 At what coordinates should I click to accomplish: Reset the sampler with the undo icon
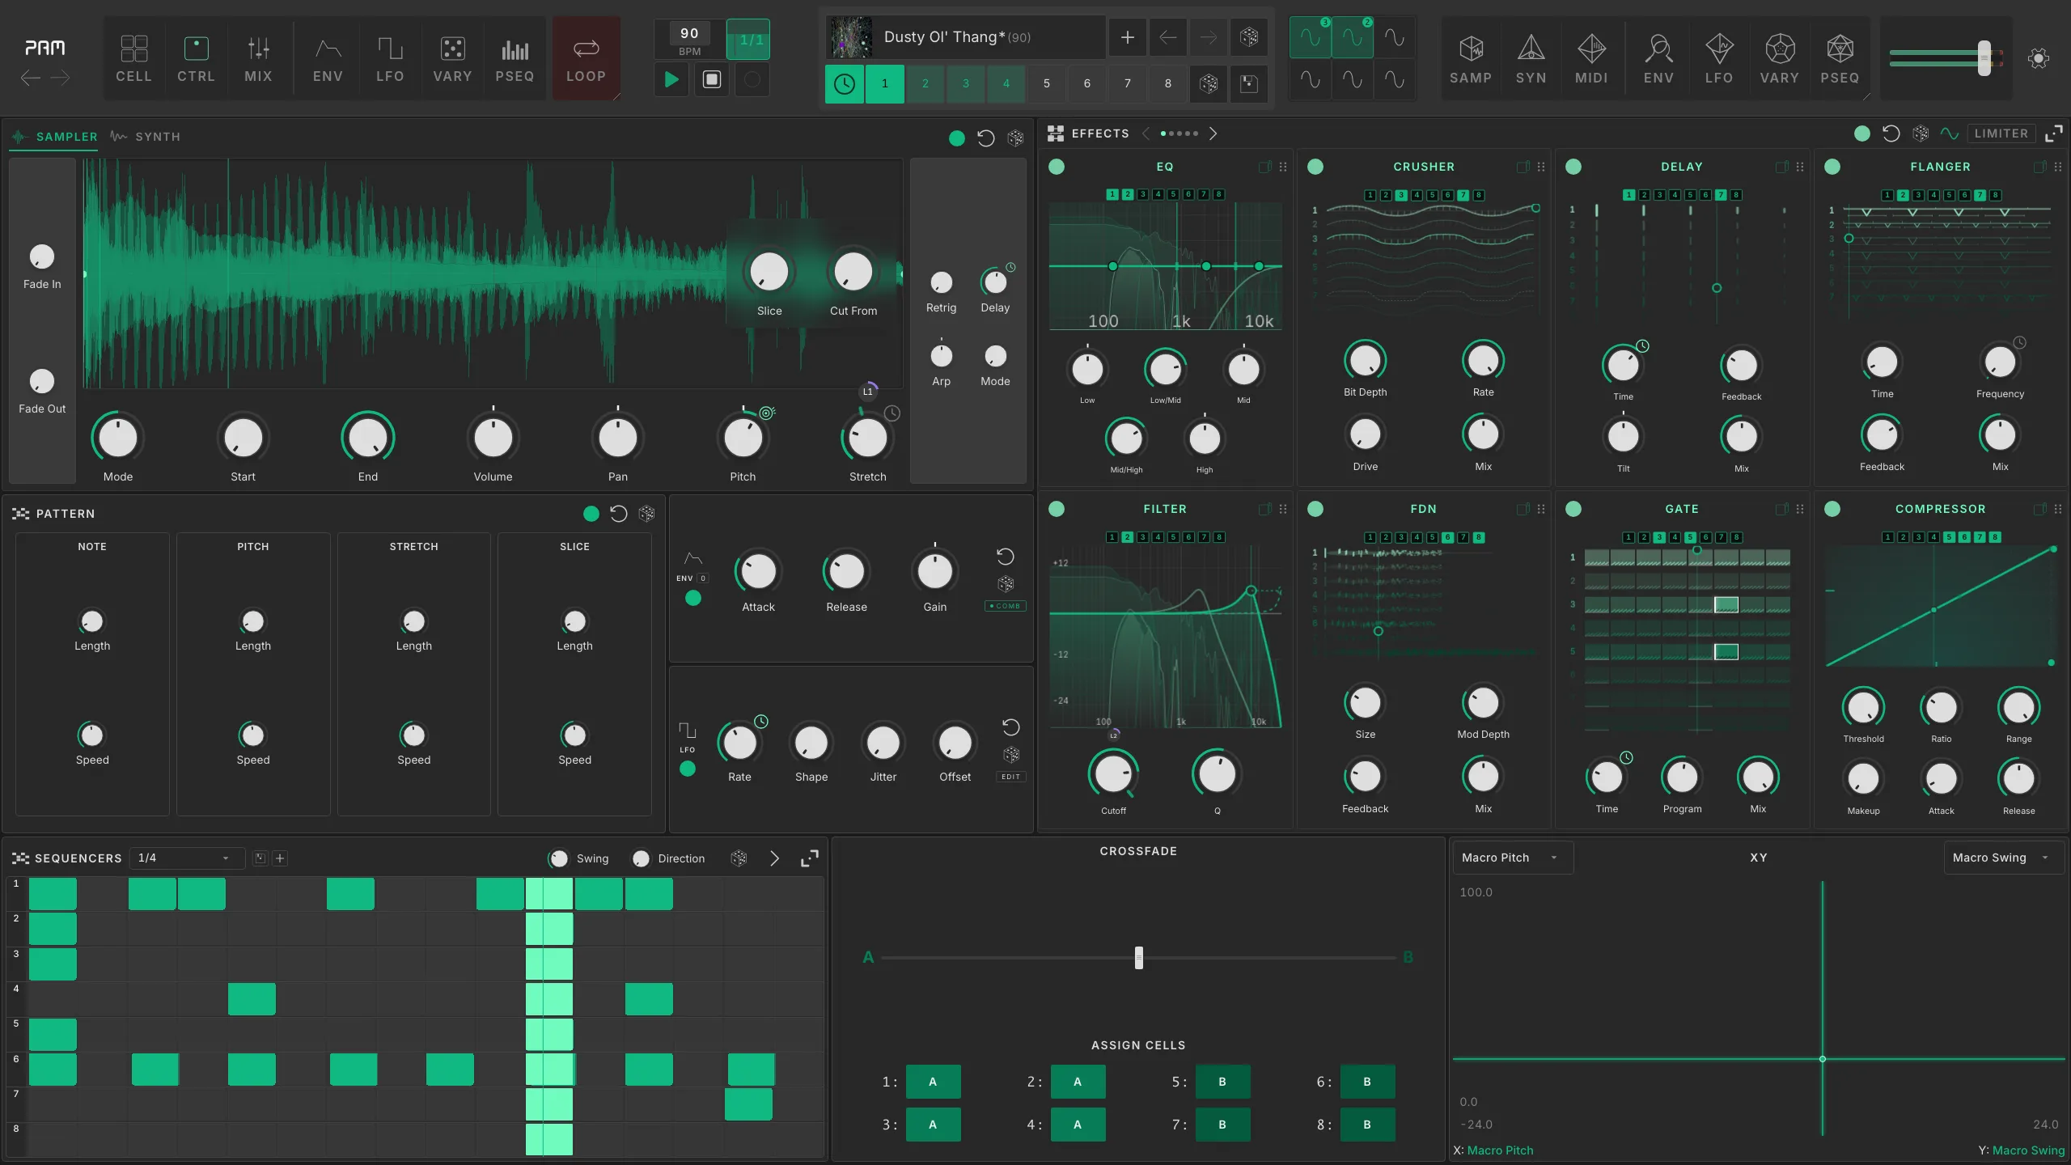point(985,138)
